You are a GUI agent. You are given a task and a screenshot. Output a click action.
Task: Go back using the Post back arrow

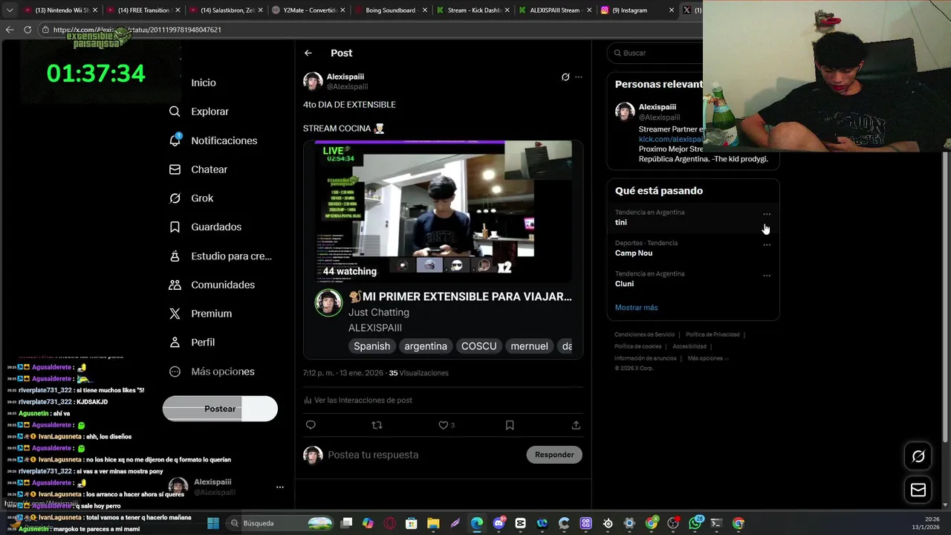point(308,53)
